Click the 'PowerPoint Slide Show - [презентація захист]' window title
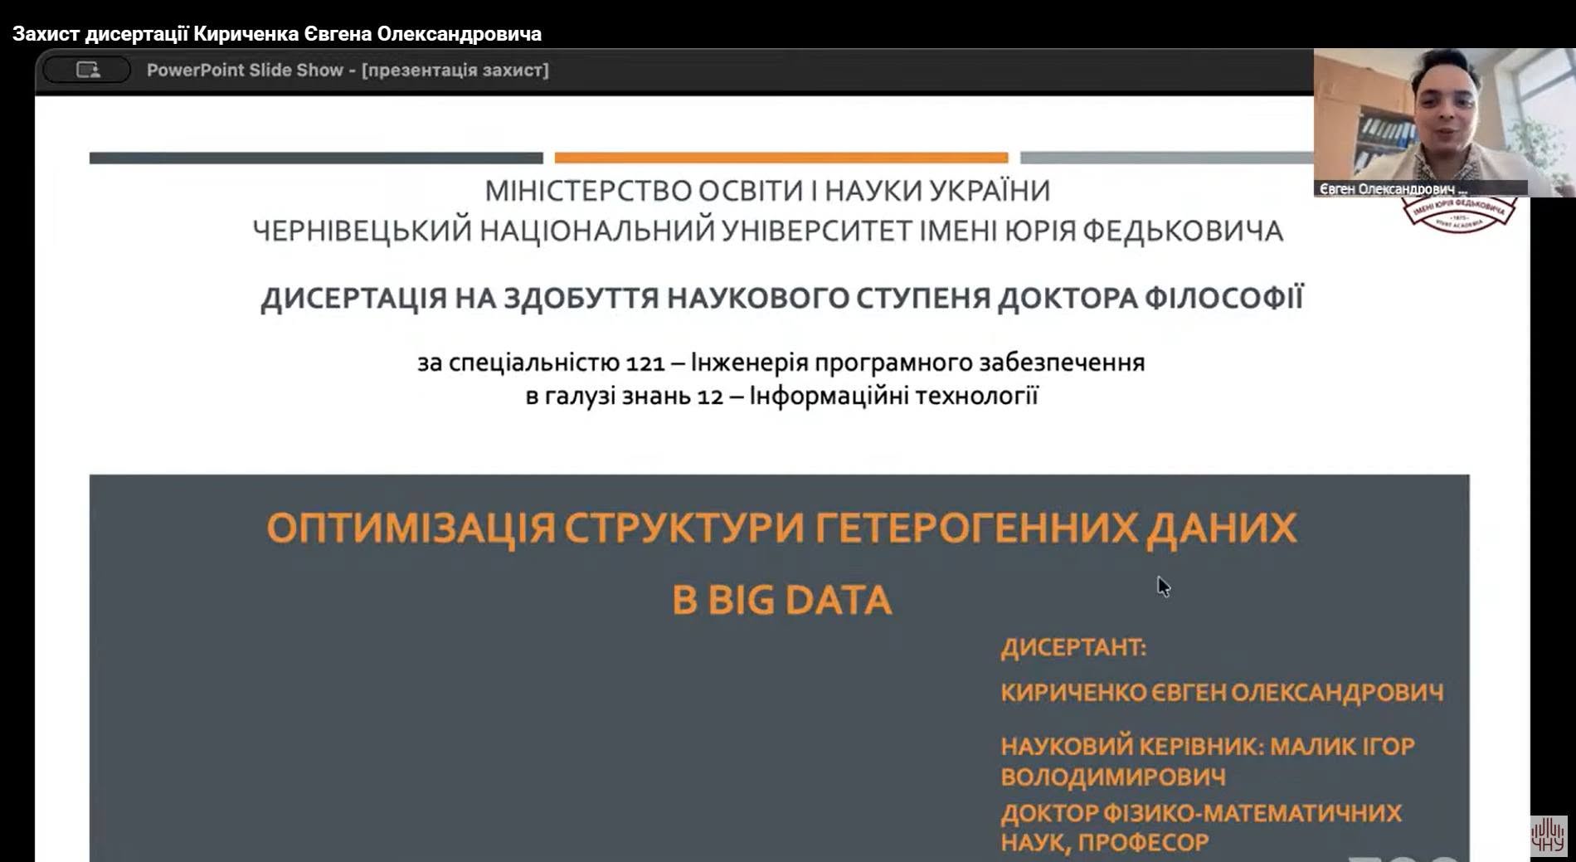 pyautogui.click(x=348, y=71)
